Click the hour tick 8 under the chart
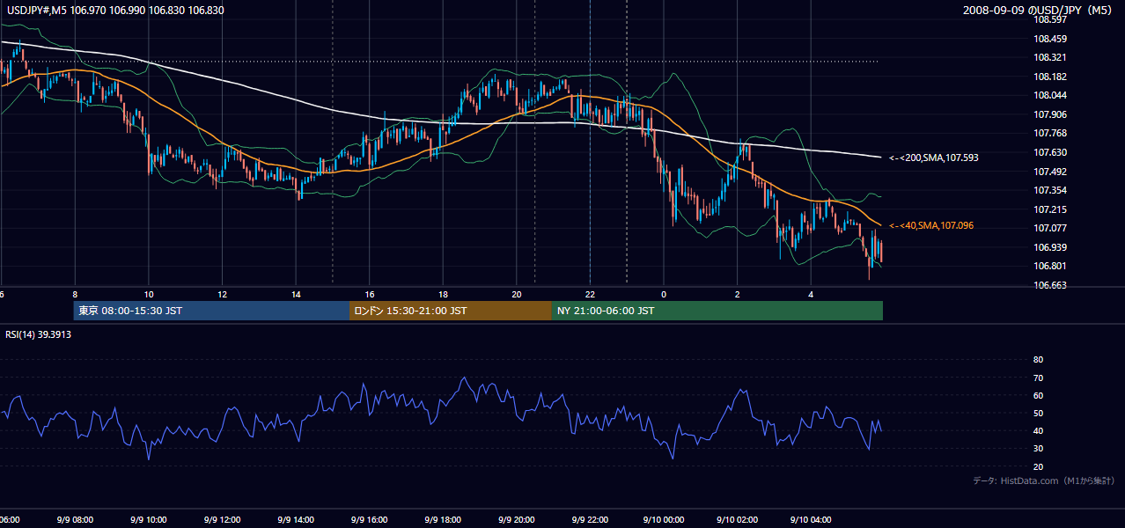The image size is (1125, 528). tap(75, 295)
